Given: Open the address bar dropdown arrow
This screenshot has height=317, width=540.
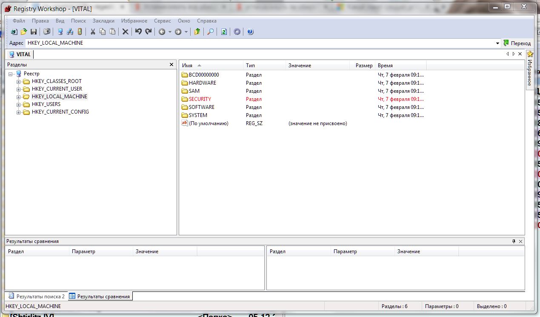Looking at the screenshot, I should (498, 43).
